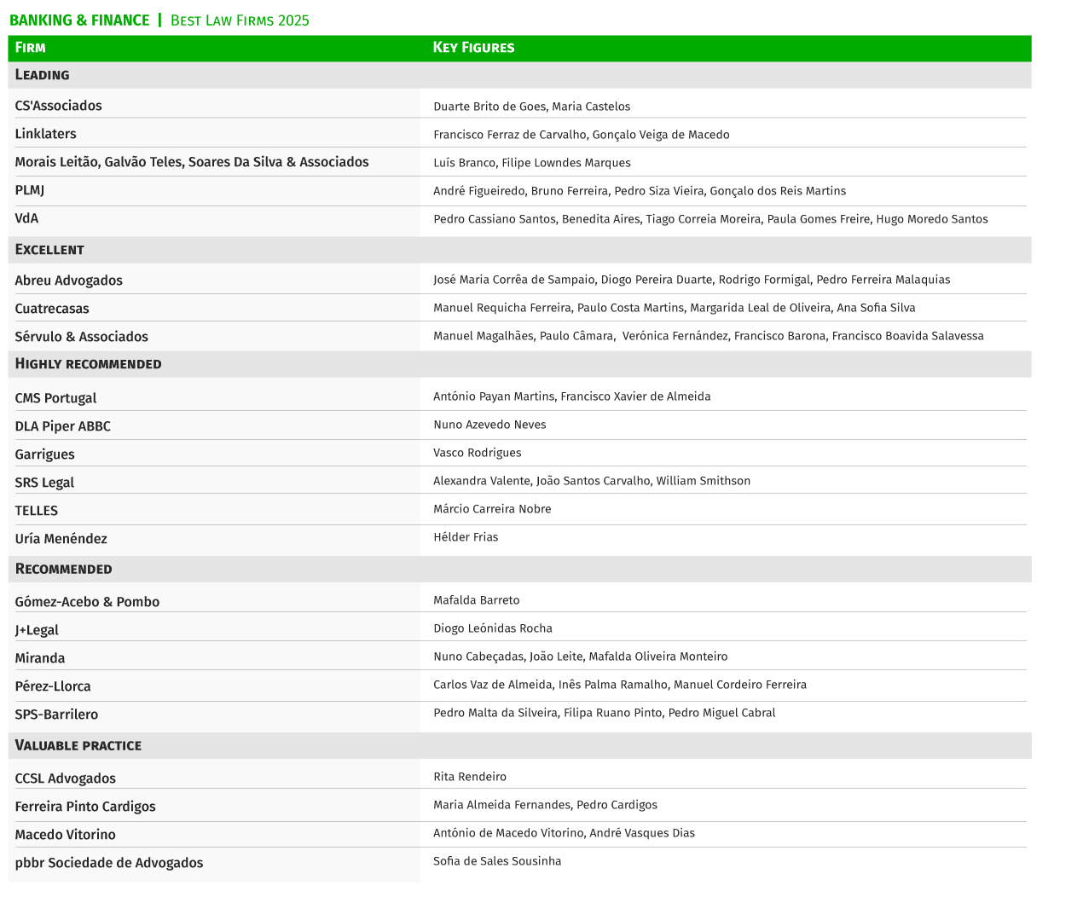Click the Banking & Finance title
Viewport: 1083px width, 897px height.
point(79,20)
